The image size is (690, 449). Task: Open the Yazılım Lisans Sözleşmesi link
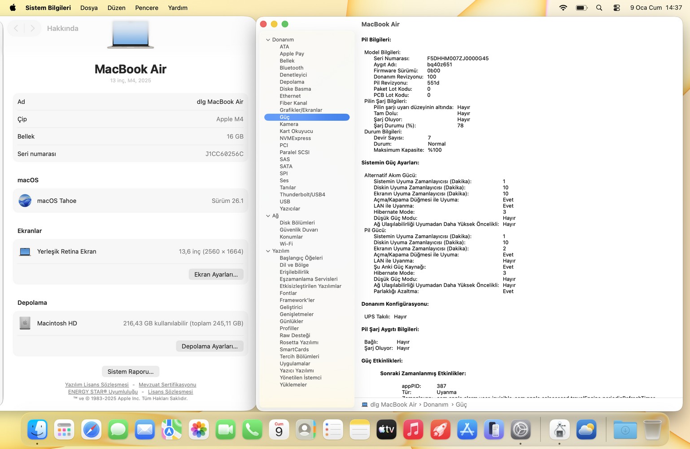[x=97, y=385]
